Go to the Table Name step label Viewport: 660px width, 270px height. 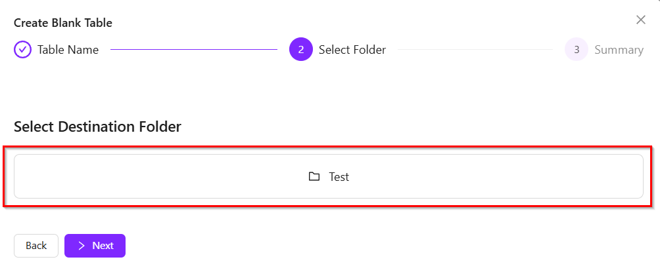coord(68,50)
